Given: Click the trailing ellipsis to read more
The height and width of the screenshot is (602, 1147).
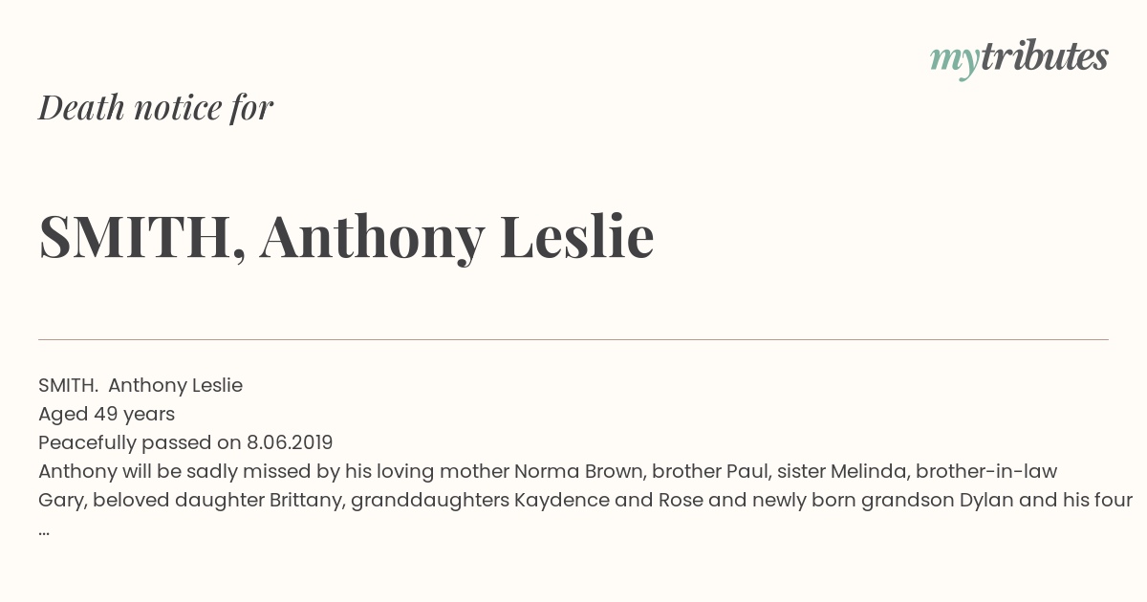Looking at the screenshot, I should (x=44, y=531).
